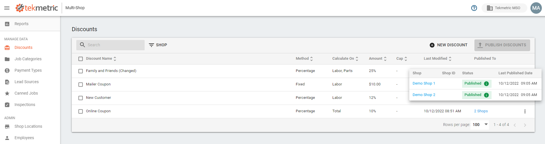The image size is (545, 144).
Task: Check the Mailer Coupon row checkbox
Action: click(x=81, y=85)
